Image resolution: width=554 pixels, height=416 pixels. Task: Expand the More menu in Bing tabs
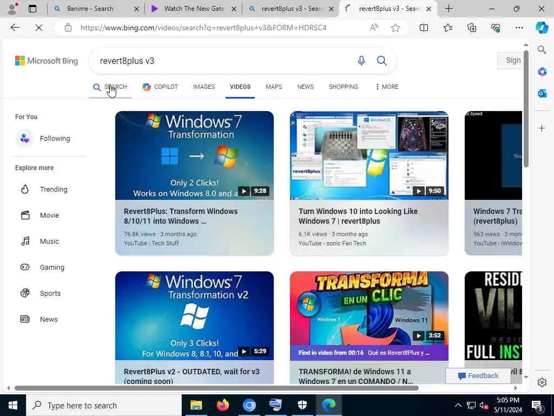coord(387,87)
